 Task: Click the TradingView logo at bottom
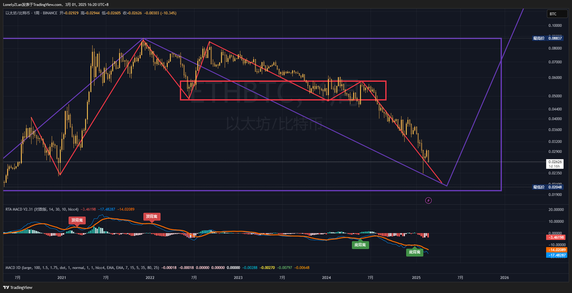(18, 288)
